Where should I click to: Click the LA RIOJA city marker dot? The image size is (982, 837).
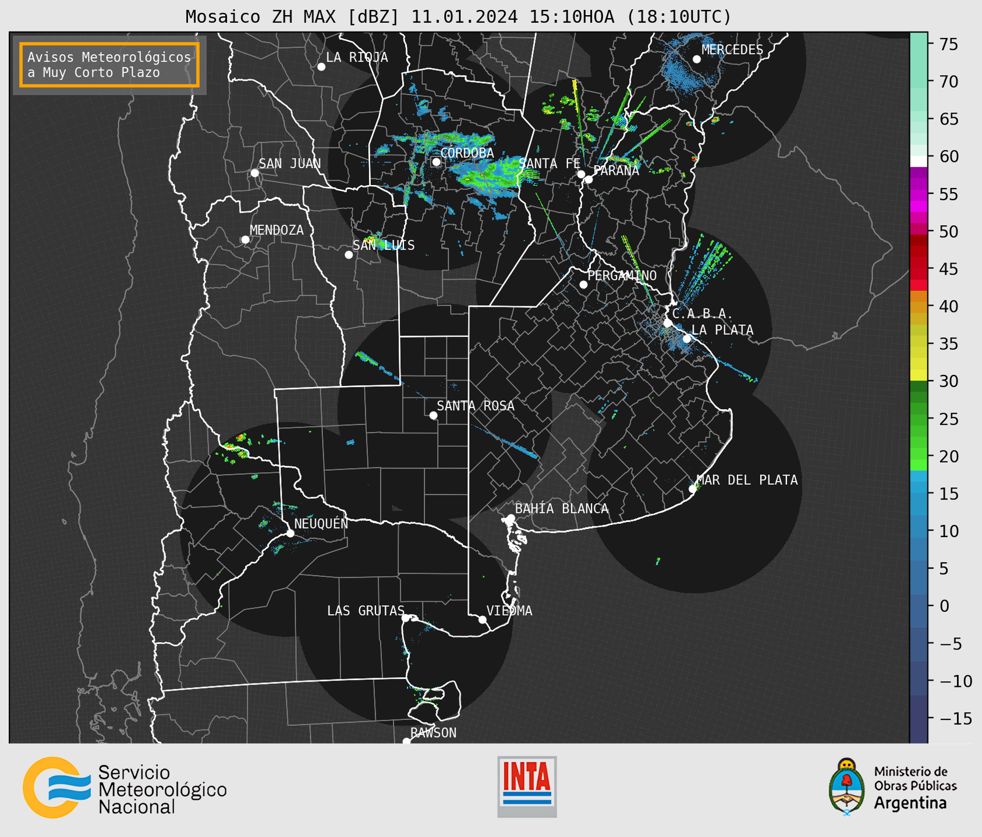(x=321, y=67)
